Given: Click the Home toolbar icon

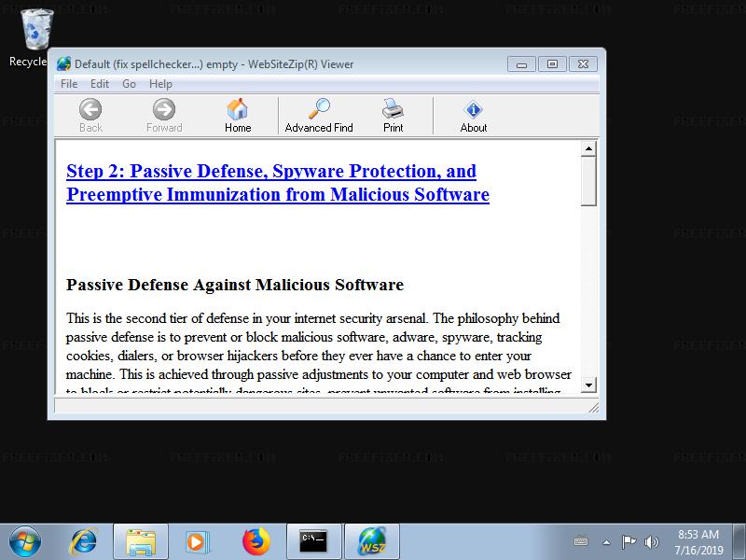Looking at the screenshot, I should pos(238,109).
